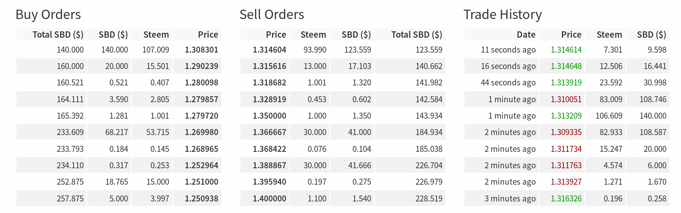Click sell order price 1.350000
Viewport: 681px width, 213px height.
[x=269, y=116]
